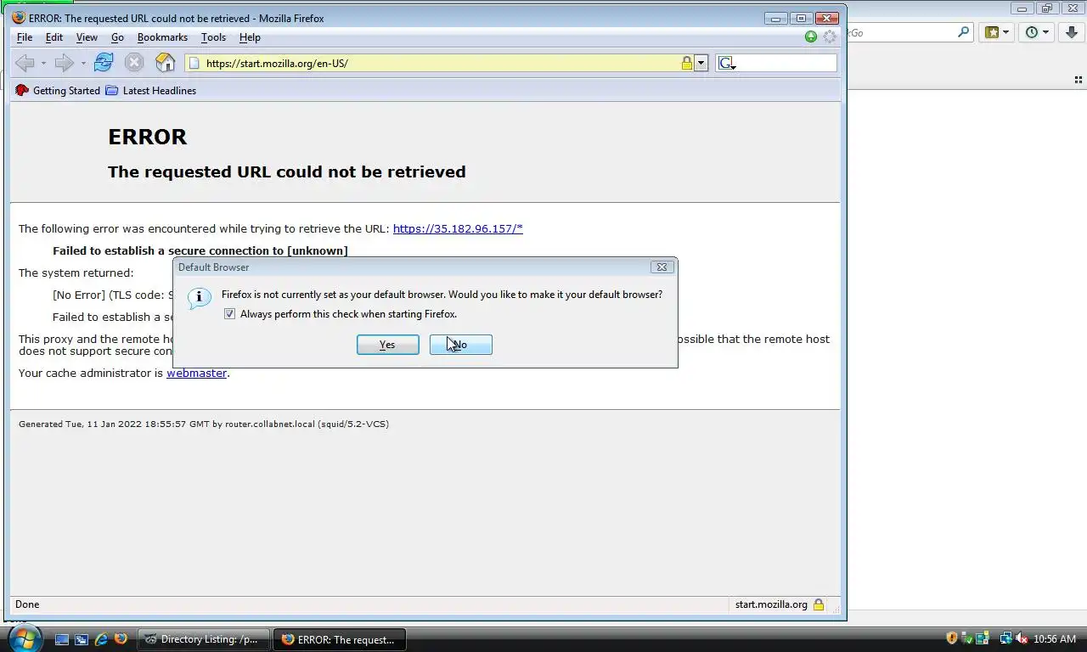Open the Tools menu
The image size is (1087, 652).
click(x=213, y=37)
